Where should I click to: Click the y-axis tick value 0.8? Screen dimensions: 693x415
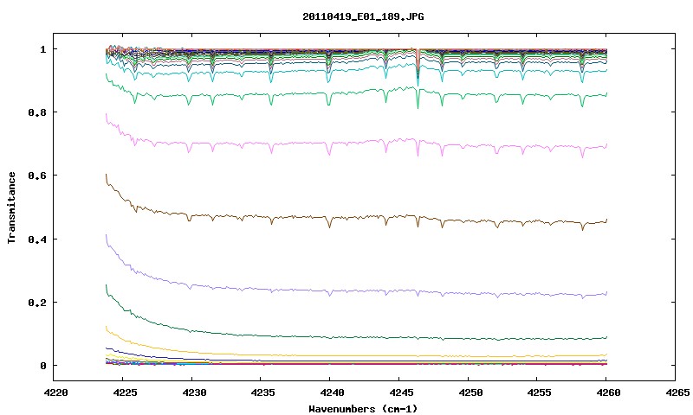(x=37, y=112)
